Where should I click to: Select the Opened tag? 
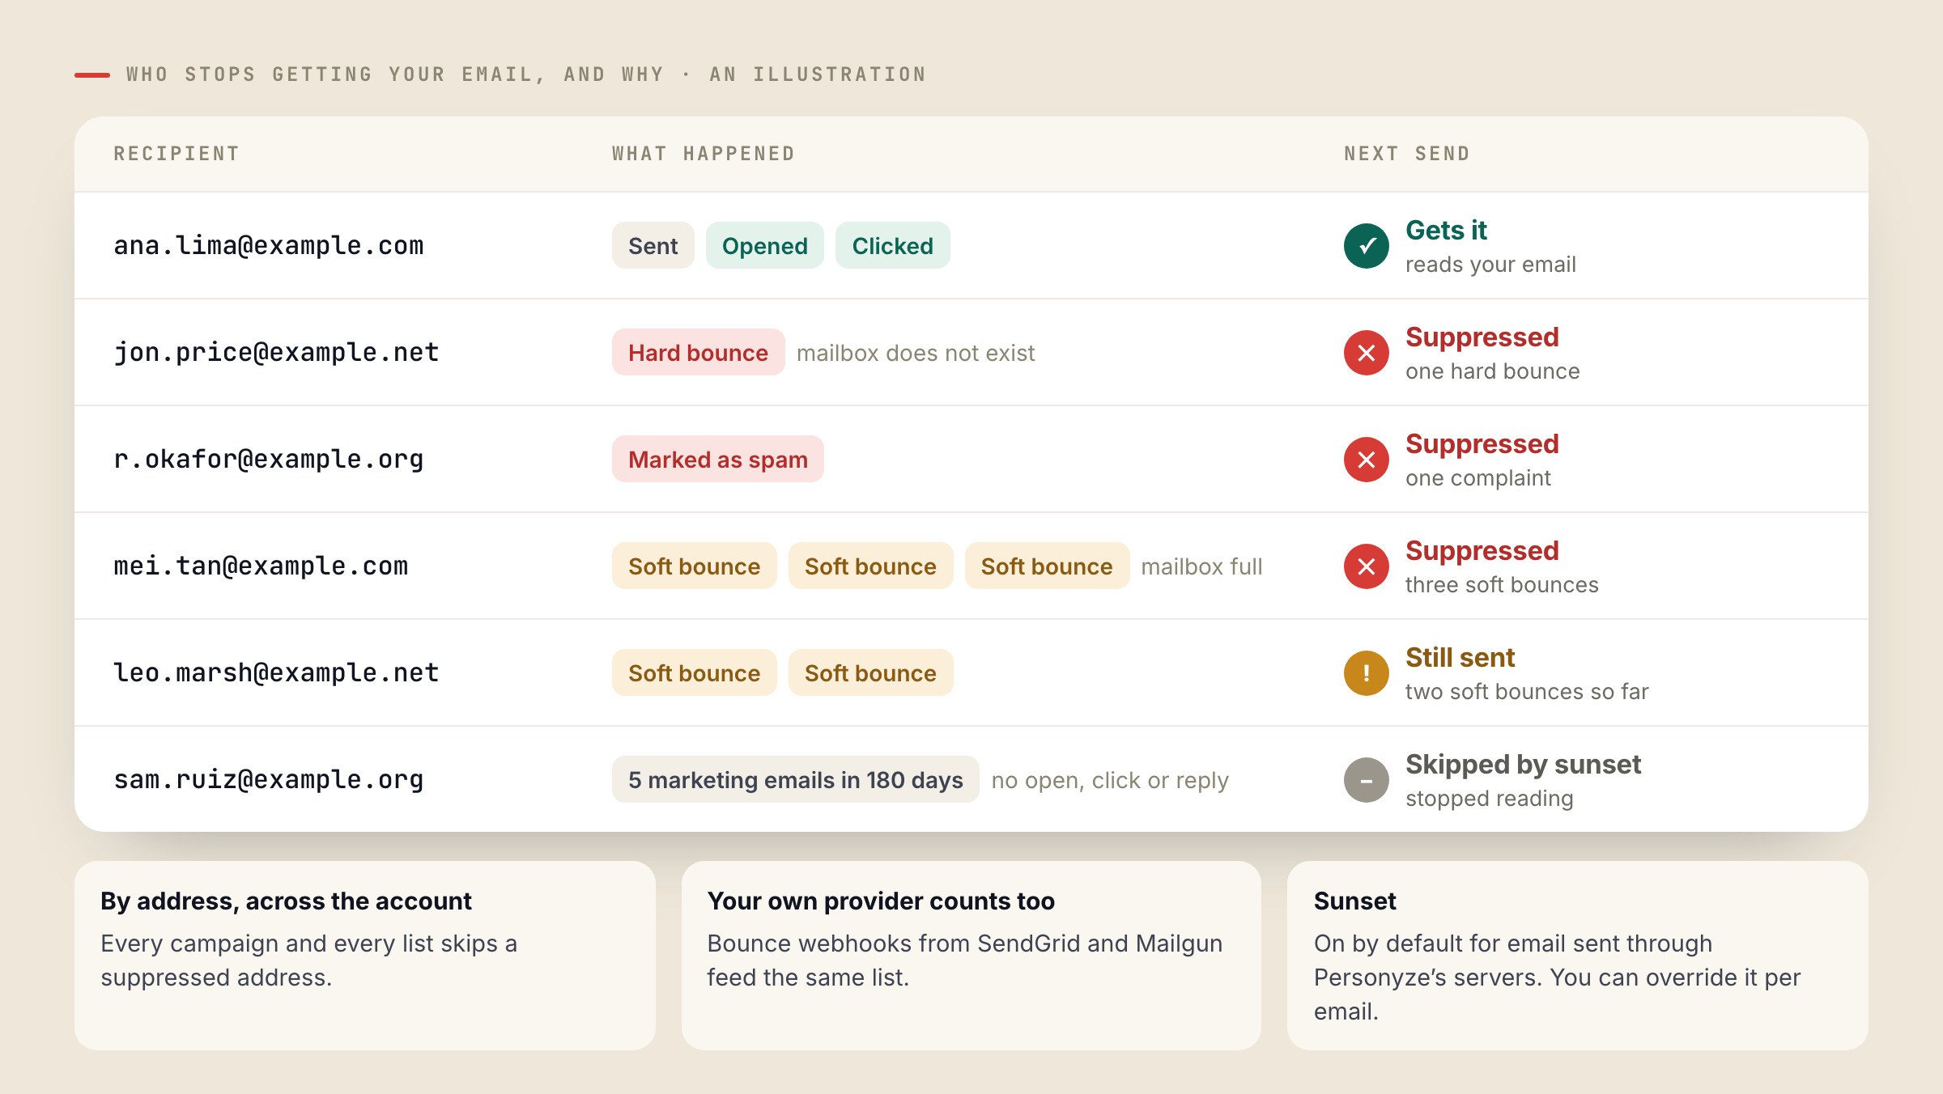pos(765,245)
